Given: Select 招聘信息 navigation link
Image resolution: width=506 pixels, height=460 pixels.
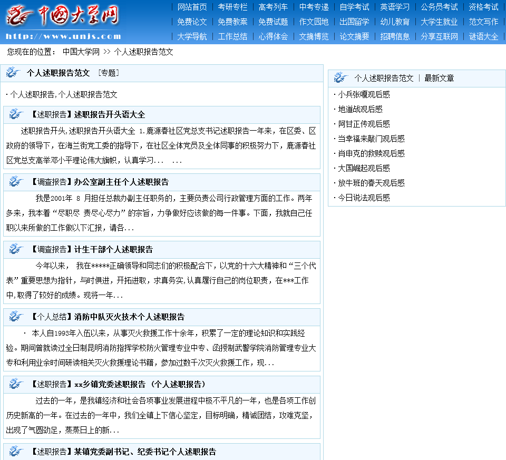Looking at the screenshot, I should pyautogui.click(x=395, y=36).
